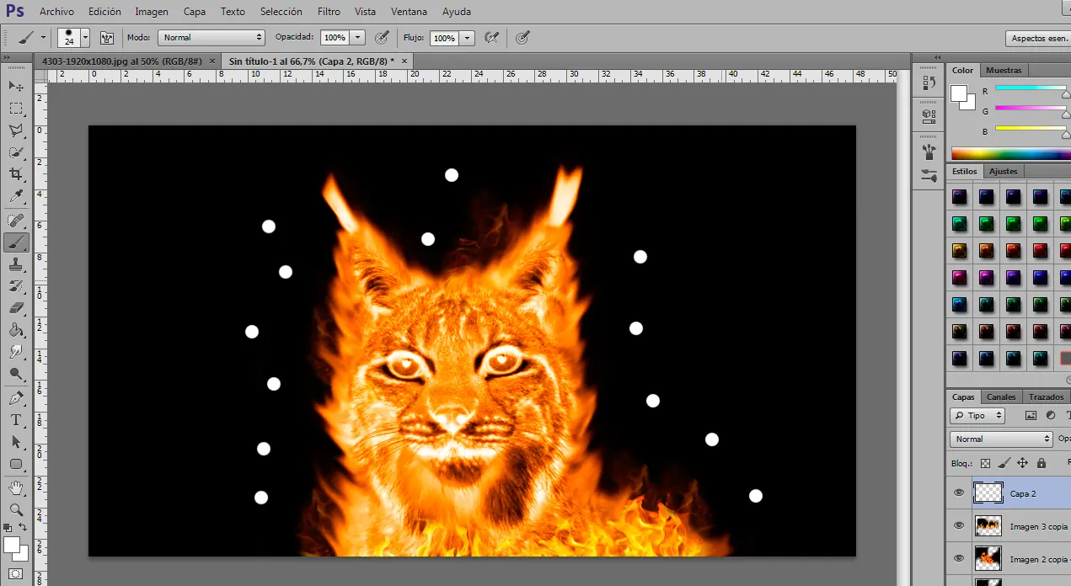Toggle Quick Mask mode

click(x=16, y=575)
